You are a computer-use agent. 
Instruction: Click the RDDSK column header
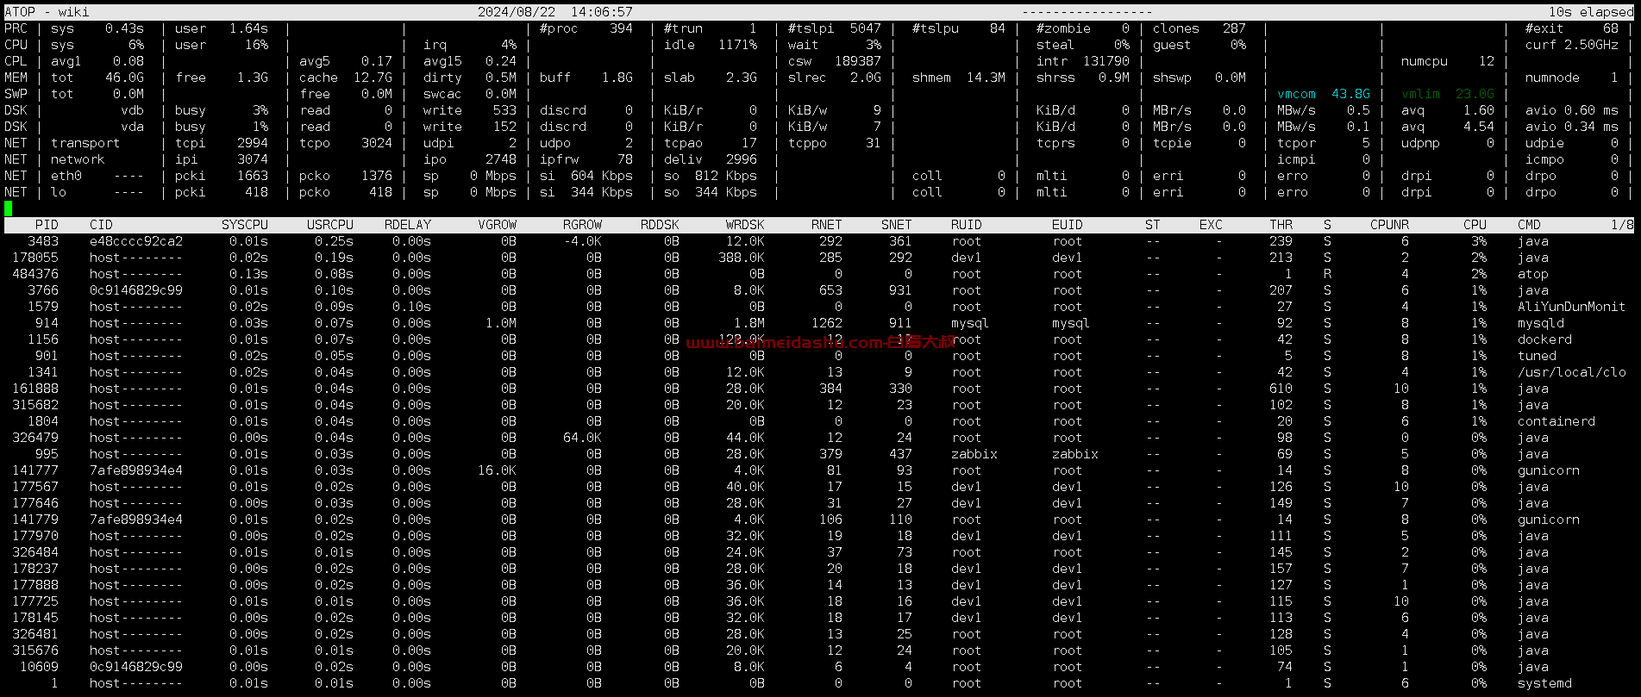coord(660,225)
